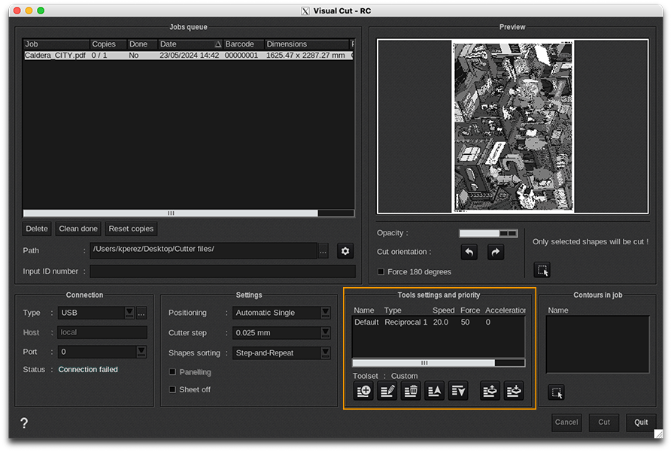671x451 pixels.
Task: Click the edit tool pencil icon
Action: pos(387,391)
